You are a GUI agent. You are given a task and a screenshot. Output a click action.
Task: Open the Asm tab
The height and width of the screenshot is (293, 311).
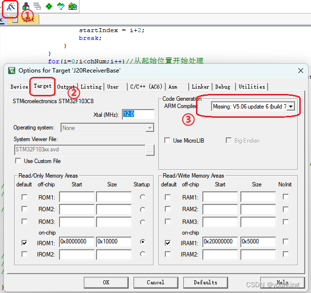[177, 87]
